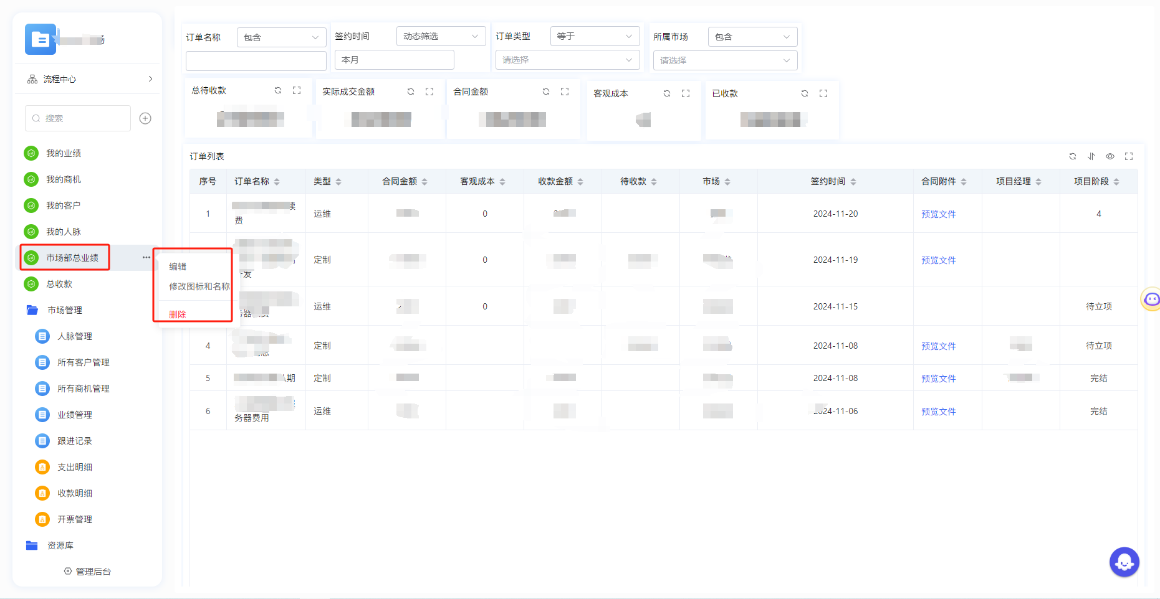The width and height of the screenshot is (1160, 599).
Task: Sort table by 合同金额 column
Action: [x=424, y=182]
